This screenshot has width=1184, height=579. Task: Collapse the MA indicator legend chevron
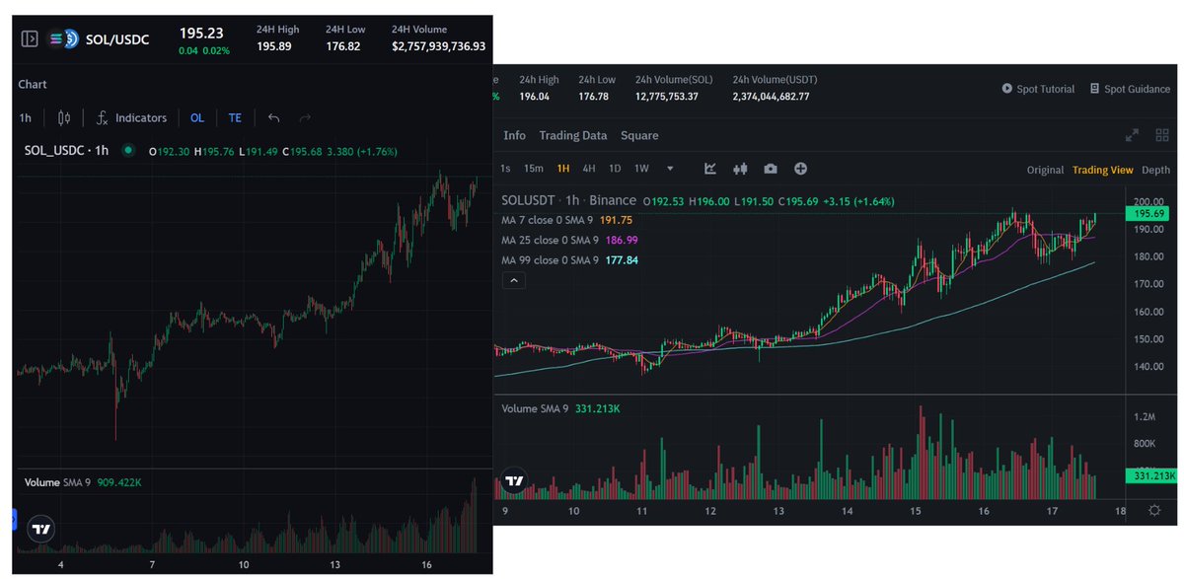point(513,280)
